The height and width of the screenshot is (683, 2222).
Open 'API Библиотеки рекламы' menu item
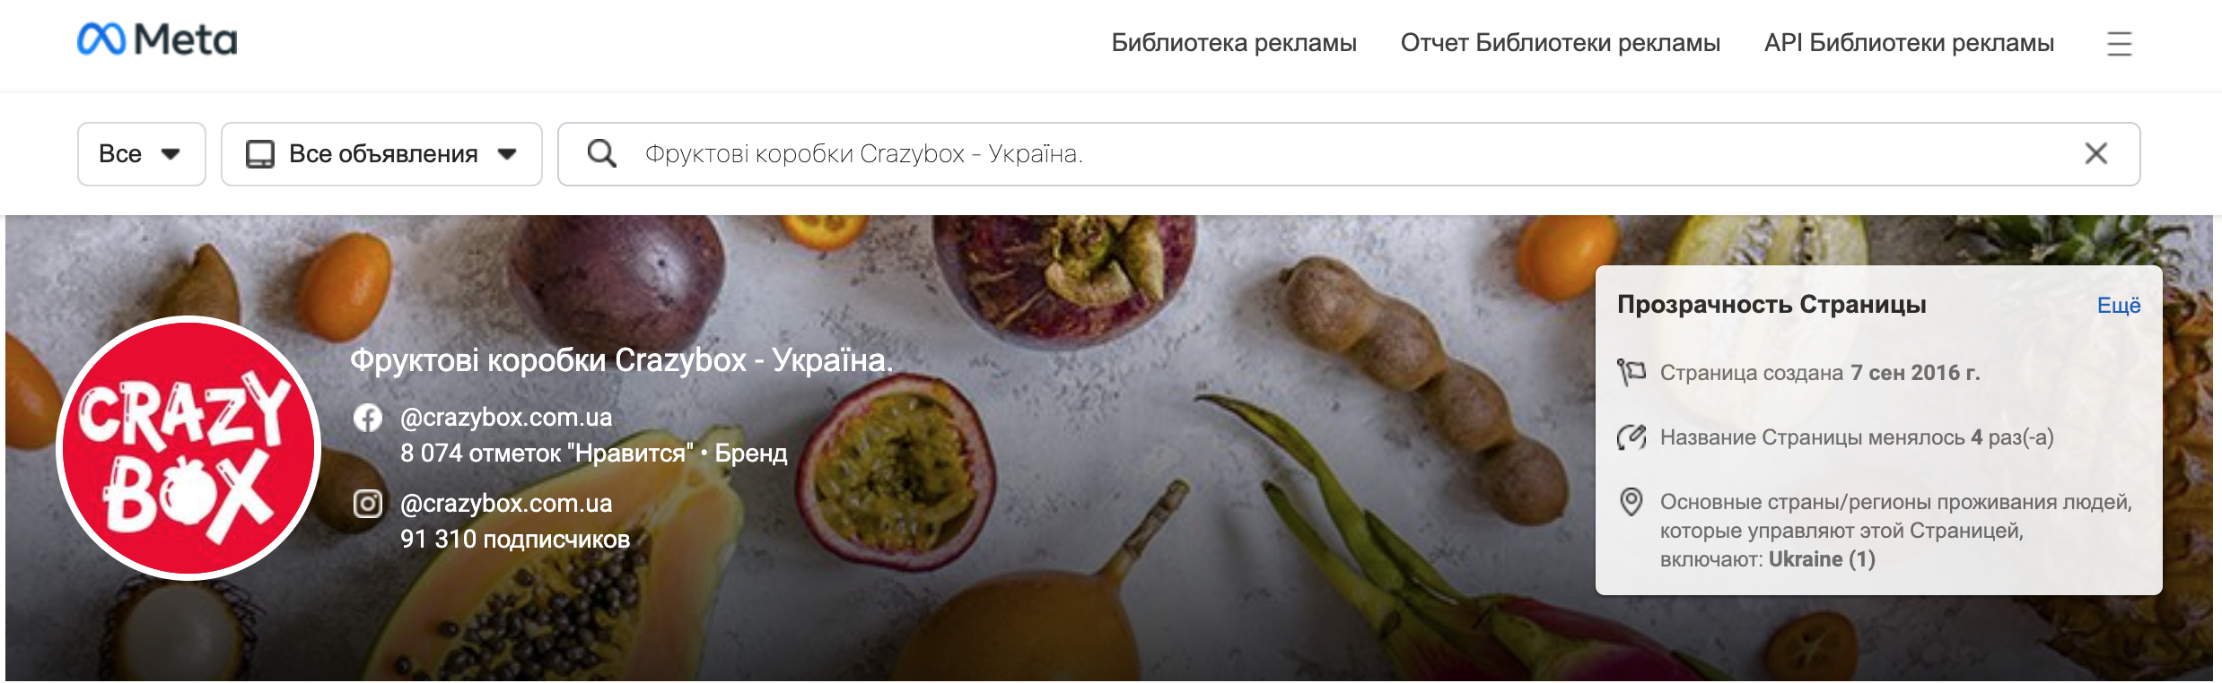tap(1909, 43)
